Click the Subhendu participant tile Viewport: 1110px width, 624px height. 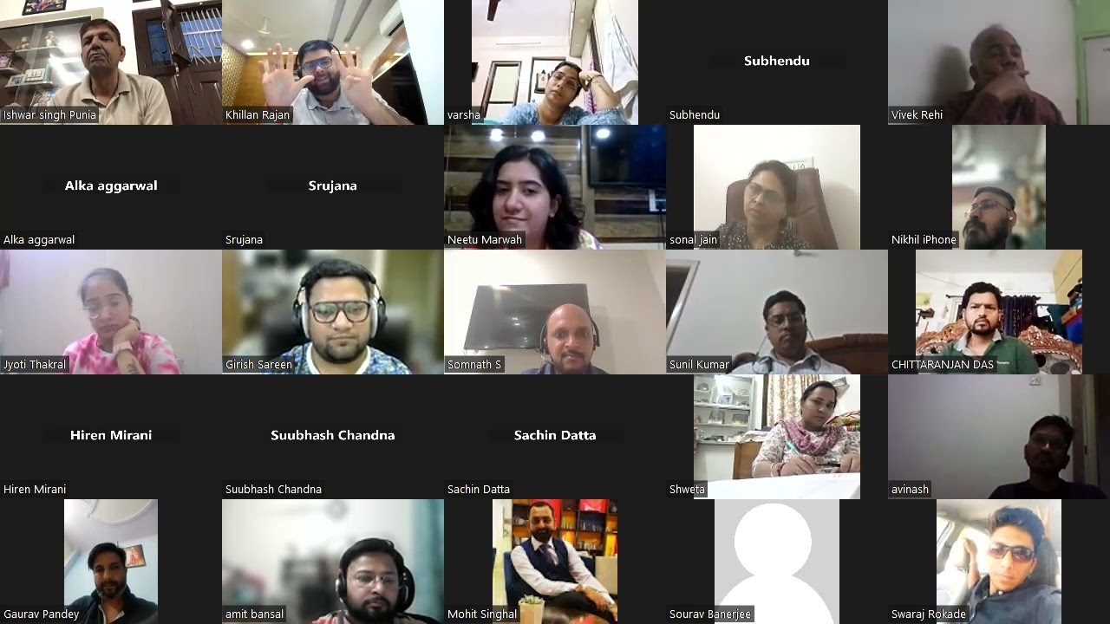(x=777, y=62)
